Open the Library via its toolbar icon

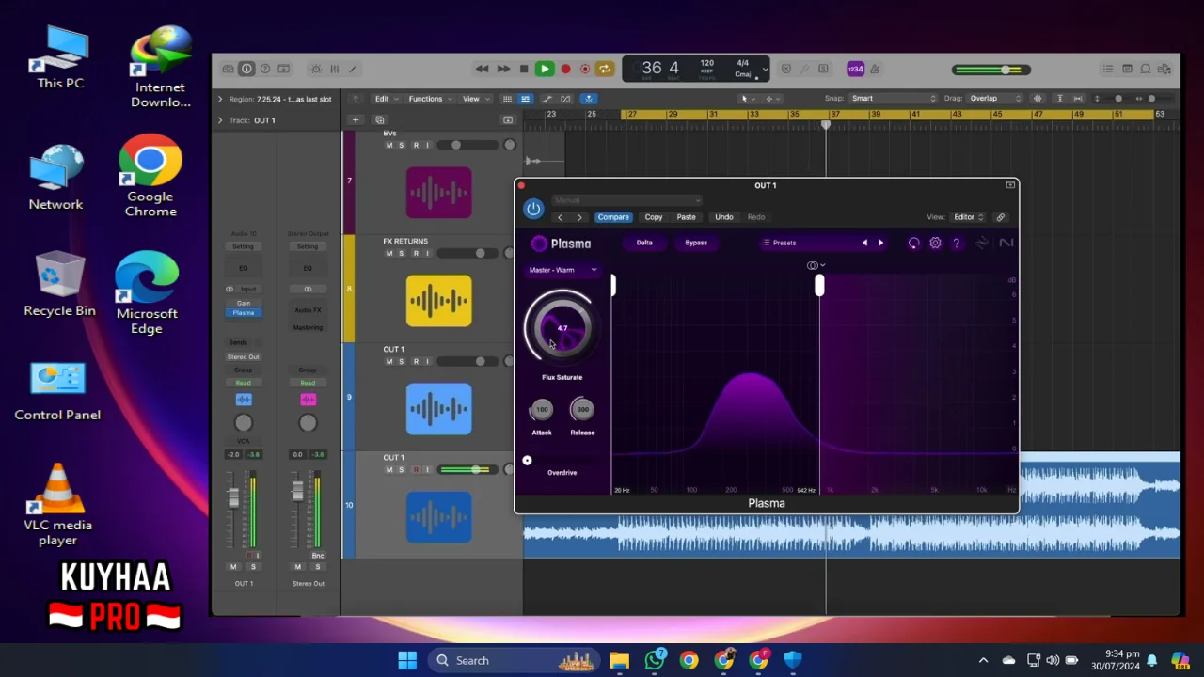[x=228, y=69]
